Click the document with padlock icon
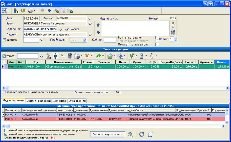231x142 pixels. coord(77,56)
